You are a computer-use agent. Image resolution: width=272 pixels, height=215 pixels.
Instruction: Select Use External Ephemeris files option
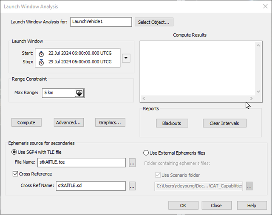pos(146,153)
